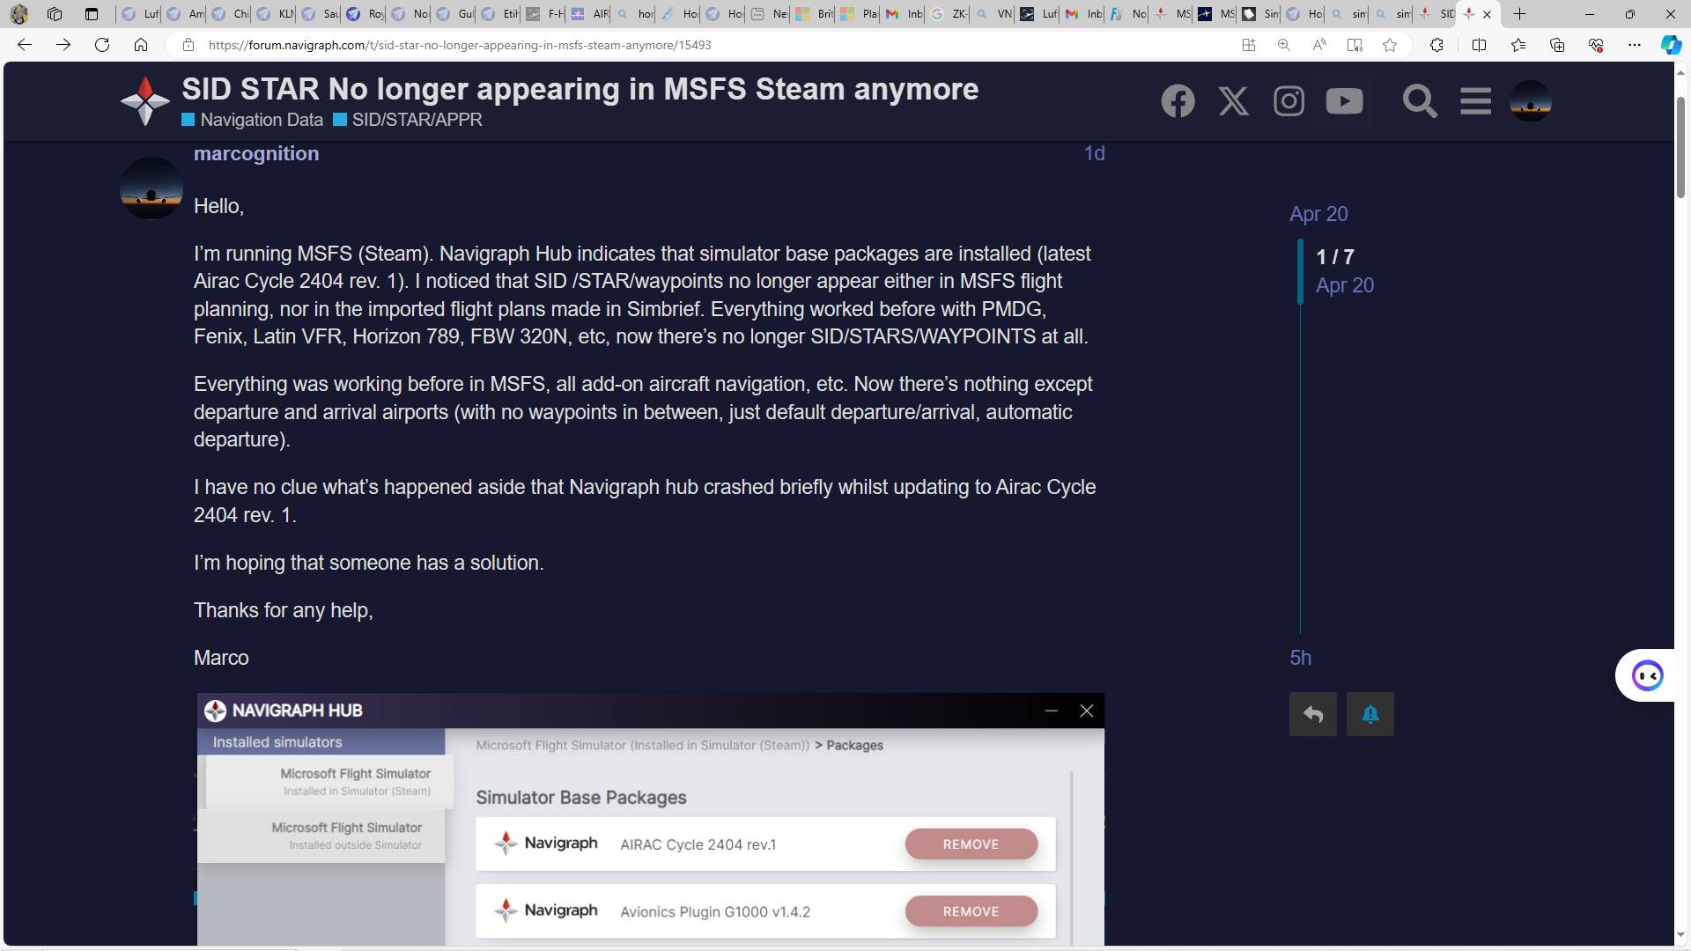
Task: Click the Navigraph logo home icon
Action: pyautogui.click(x=145, y=101)
